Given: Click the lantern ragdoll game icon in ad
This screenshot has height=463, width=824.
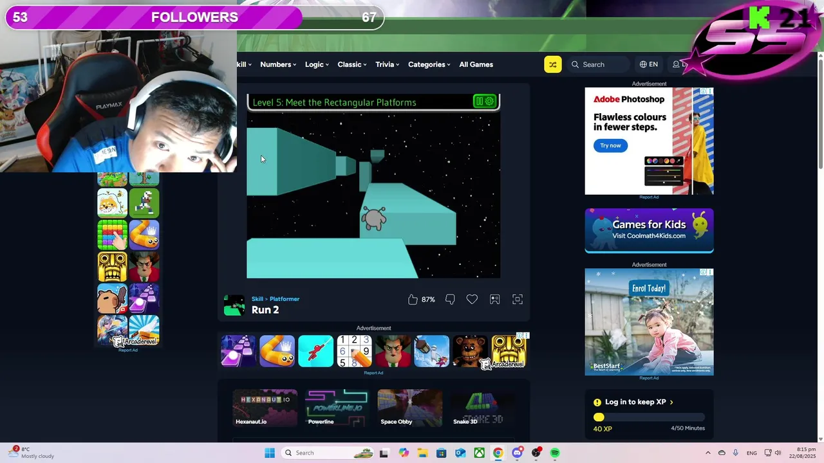Looking at the screenshot, I should tap(431, 351).
